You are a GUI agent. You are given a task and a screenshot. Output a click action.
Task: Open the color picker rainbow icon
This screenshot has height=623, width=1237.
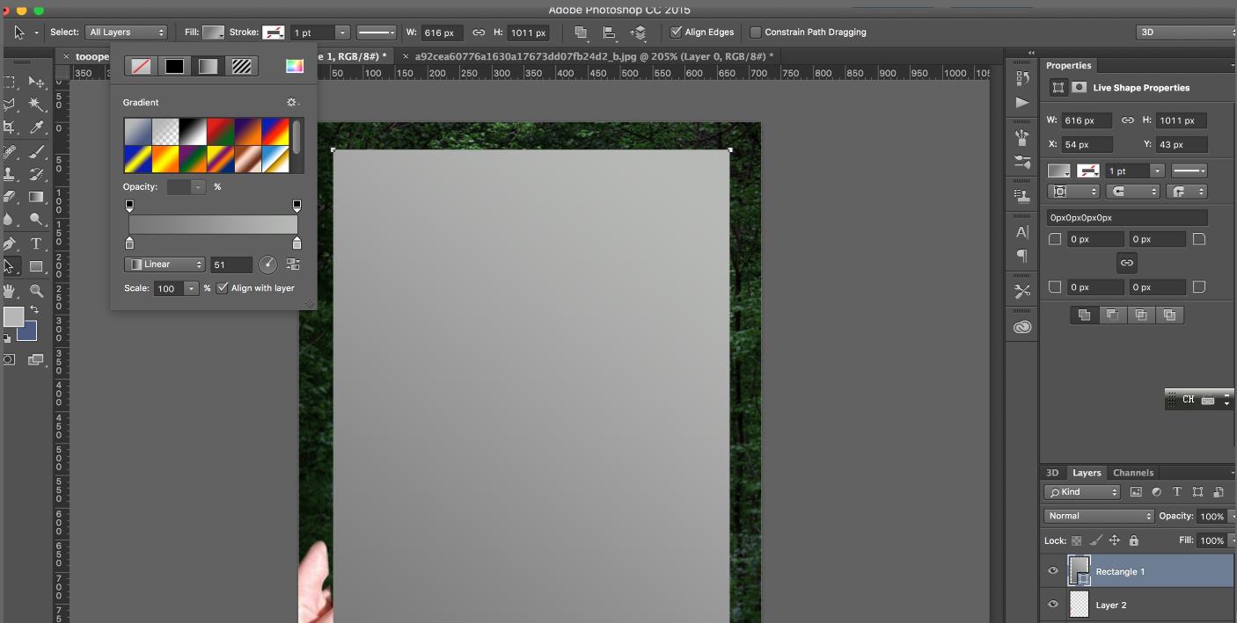[x=294, y=66]
